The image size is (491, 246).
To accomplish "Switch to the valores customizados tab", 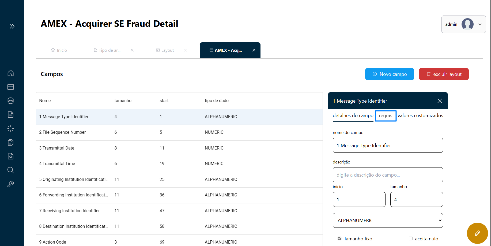I will click(420, 116).
